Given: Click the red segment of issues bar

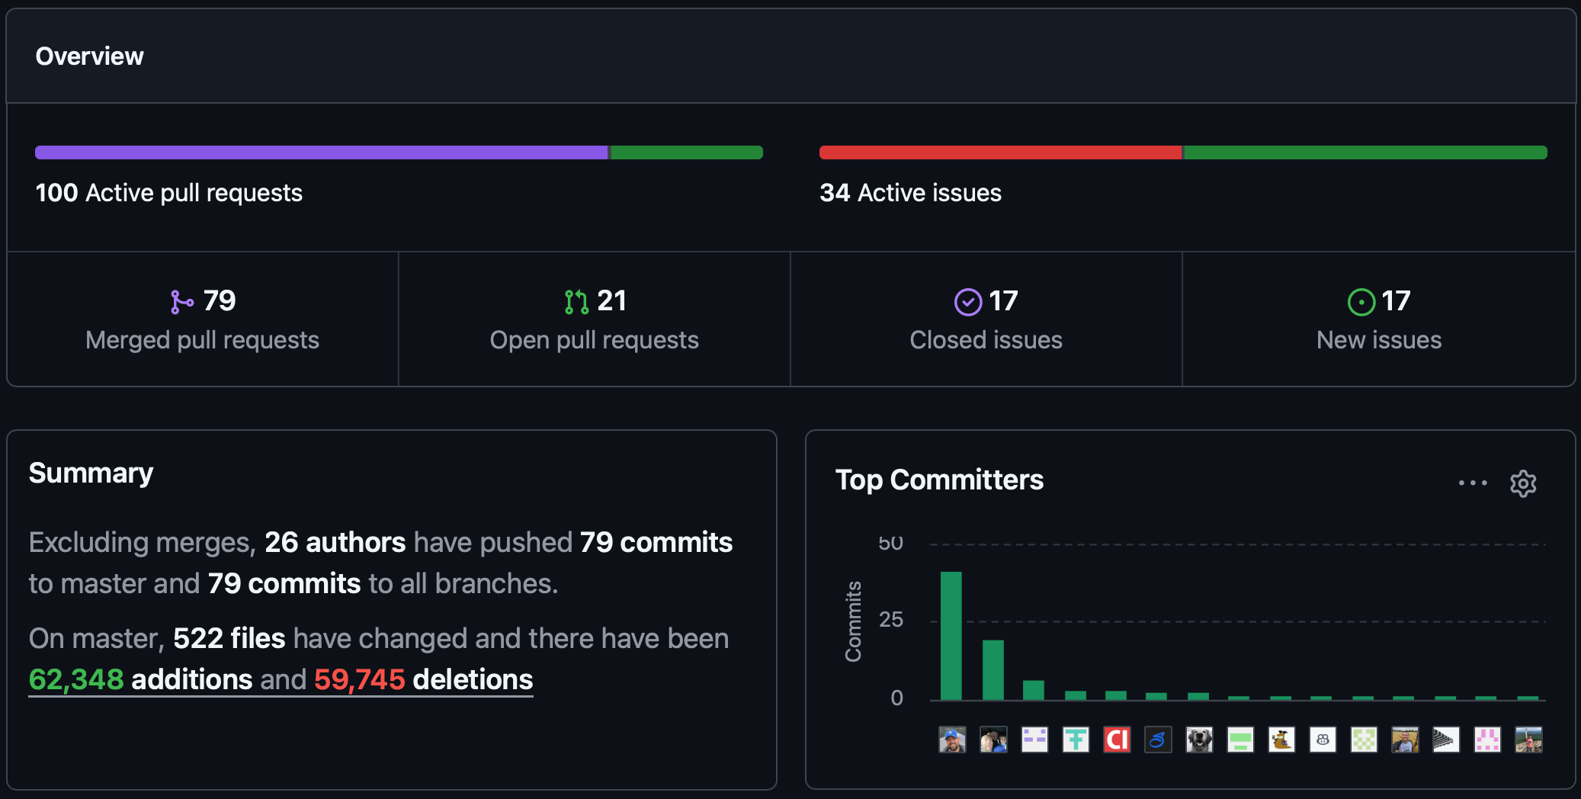Looking at the screenshot, I should [999, 152].
